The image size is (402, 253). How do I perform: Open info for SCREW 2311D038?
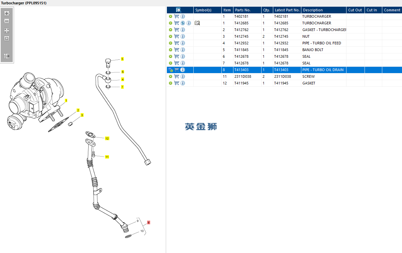click(x=183, y=76)
